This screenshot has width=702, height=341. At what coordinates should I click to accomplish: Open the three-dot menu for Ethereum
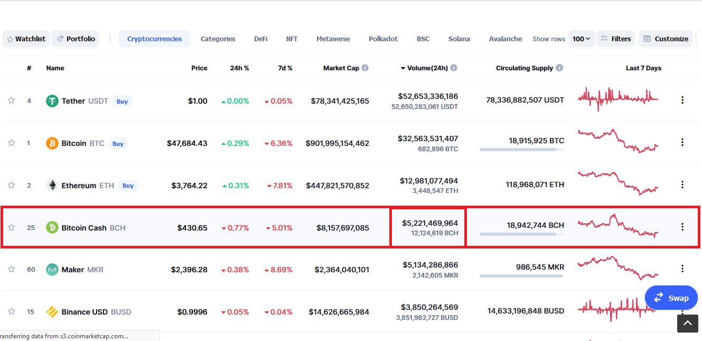[x=682, y=185]
